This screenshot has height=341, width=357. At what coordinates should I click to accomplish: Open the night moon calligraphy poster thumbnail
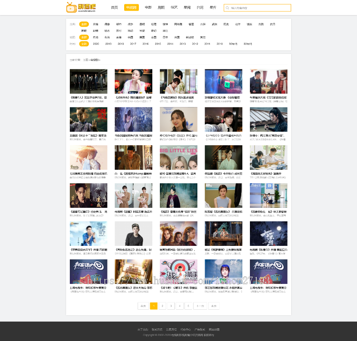[269, 233]
